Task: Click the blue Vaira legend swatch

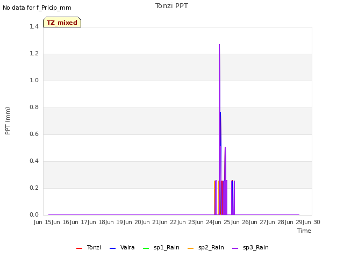Action: click(112, 248)
